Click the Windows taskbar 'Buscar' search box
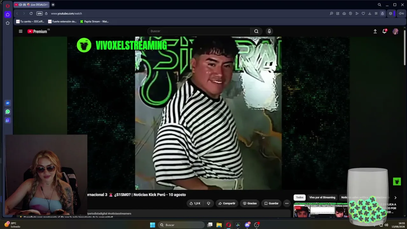 point(181,225)
